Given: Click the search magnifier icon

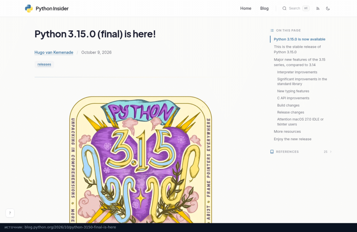Looking at the screenshot, I should 284,8.
